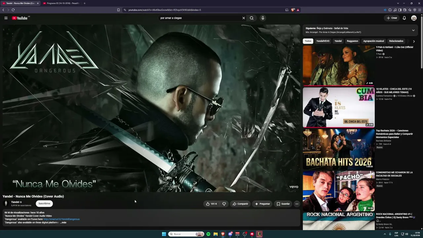Screen dimensions: 423x238
Task: Open the Windows Start menu
Action: coord(164,234)
